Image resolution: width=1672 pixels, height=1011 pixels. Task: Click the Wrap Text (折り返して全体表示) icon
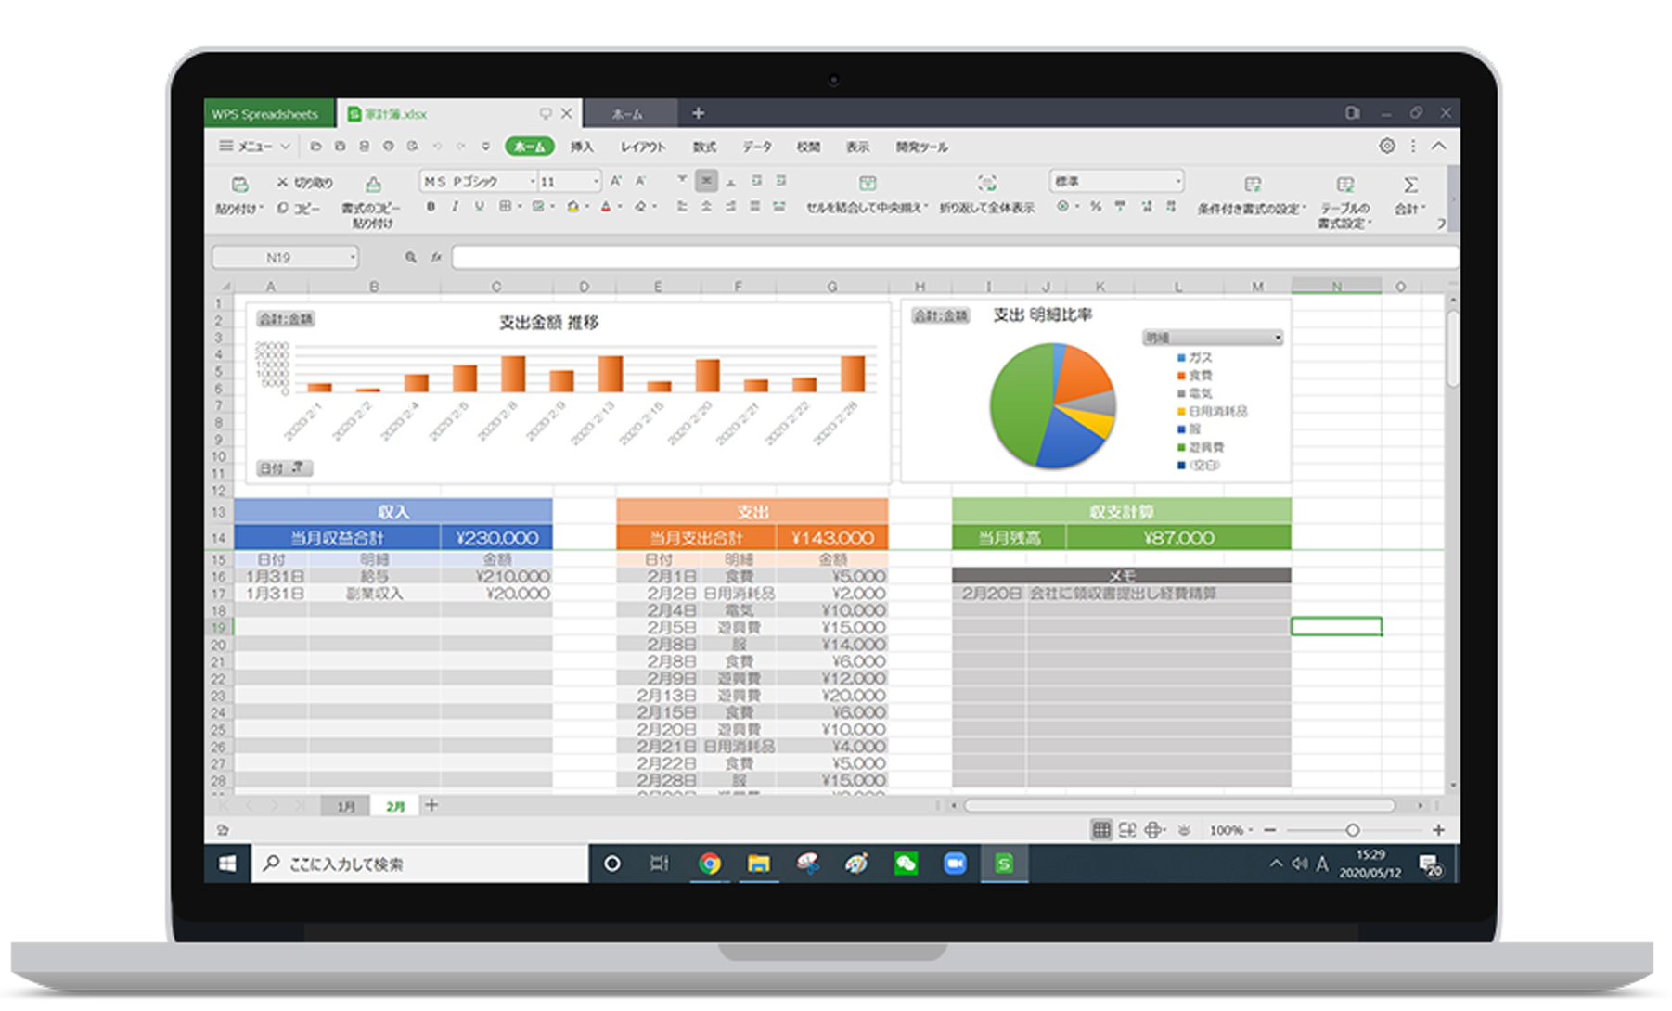point(987,183)
